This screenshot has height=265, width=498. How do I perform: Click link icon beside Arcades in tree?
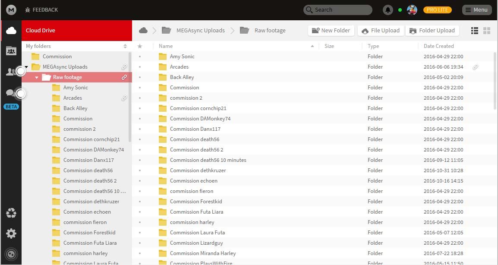pyautogui.click(x=124, y=98)
